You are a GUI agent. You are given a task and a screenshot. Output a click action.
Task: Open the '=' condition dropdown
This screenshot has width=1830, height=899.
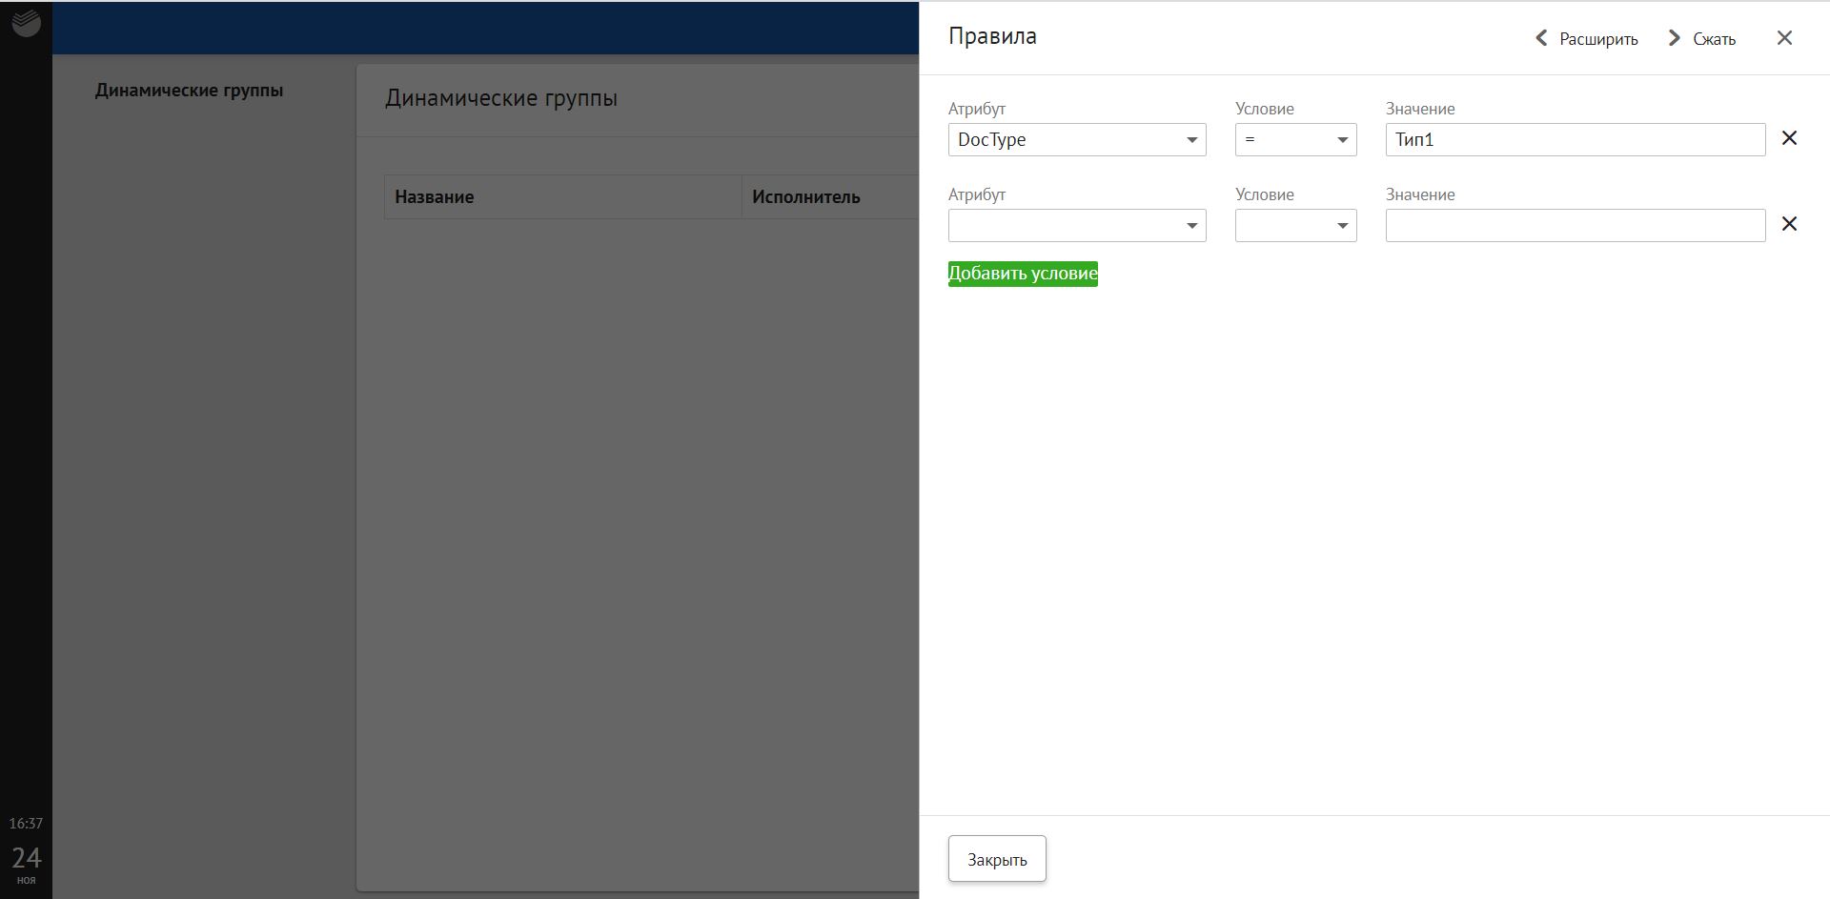pyautogui.click(x=1294, y=140)
